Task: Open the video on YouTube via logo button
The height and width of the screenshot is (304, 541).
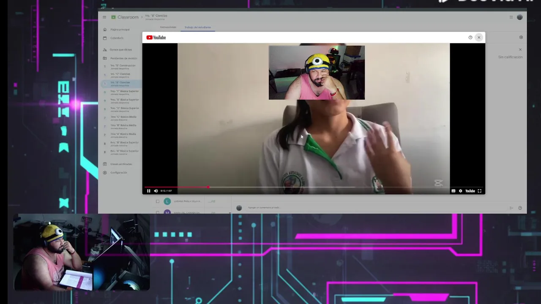Action: pyautogui.click(x=470, y=191)
